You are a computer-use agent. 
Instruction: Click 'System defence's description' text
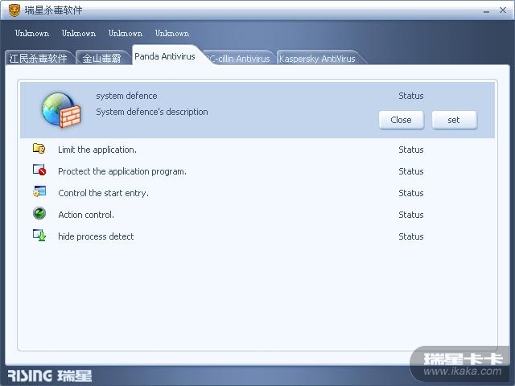pos(152,112)
